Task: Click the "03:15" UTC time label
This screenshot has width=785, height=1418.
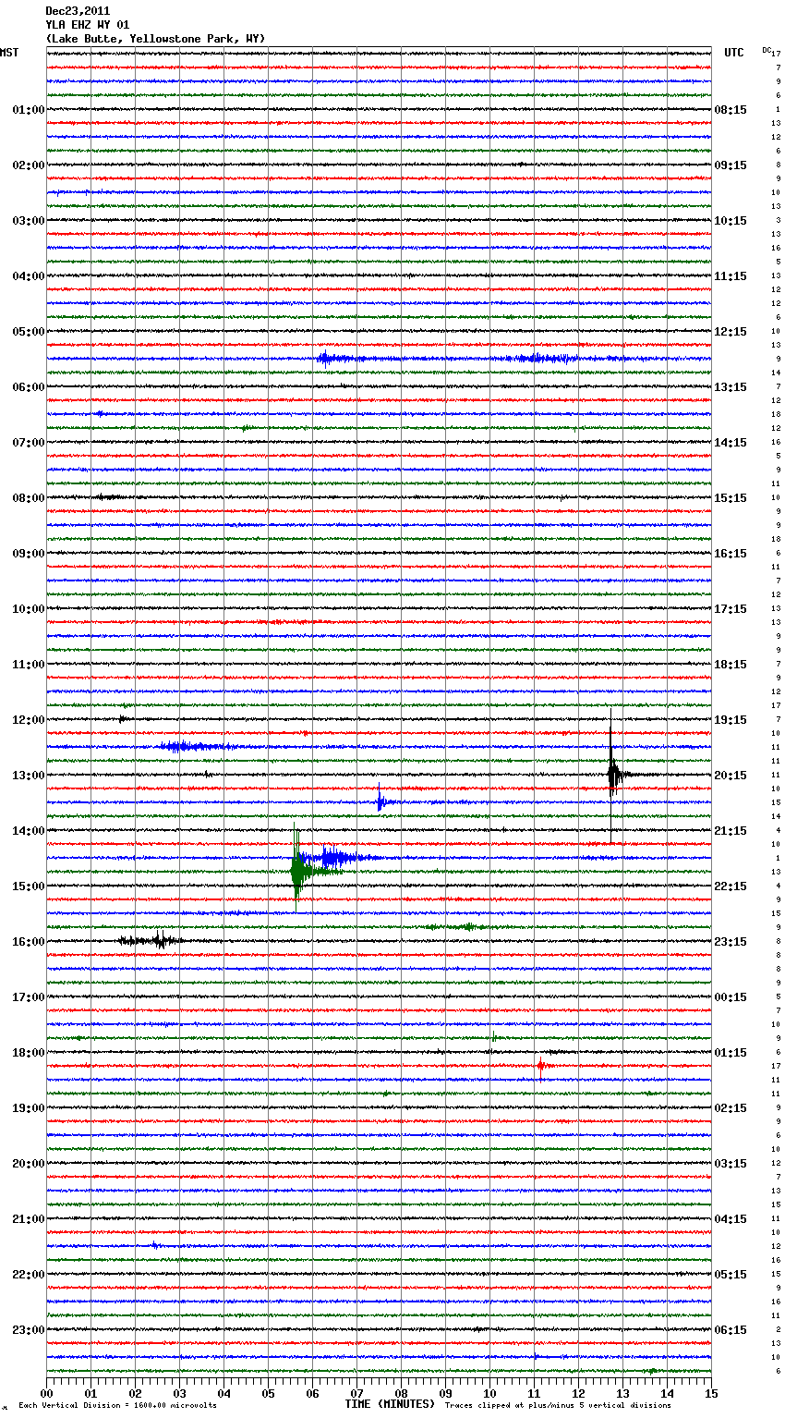Action: pyautogui.click(x=731, y=1164)
